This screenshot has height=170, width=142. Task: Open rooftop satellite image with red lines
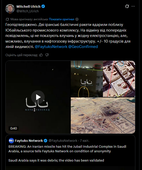click(x=119, y=79)
